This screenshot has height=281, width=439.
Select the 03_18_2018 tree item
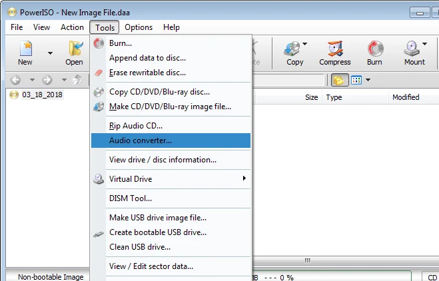point(42,95)
